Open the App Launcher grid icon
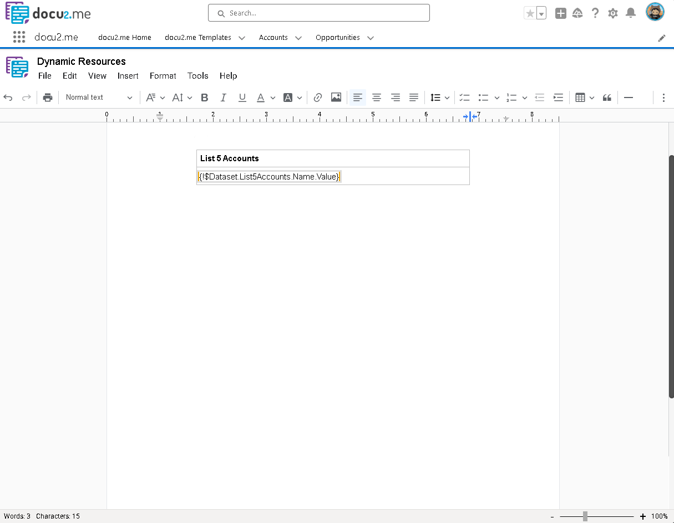Viewport: 674px width, 523px height. coord(19,37)
